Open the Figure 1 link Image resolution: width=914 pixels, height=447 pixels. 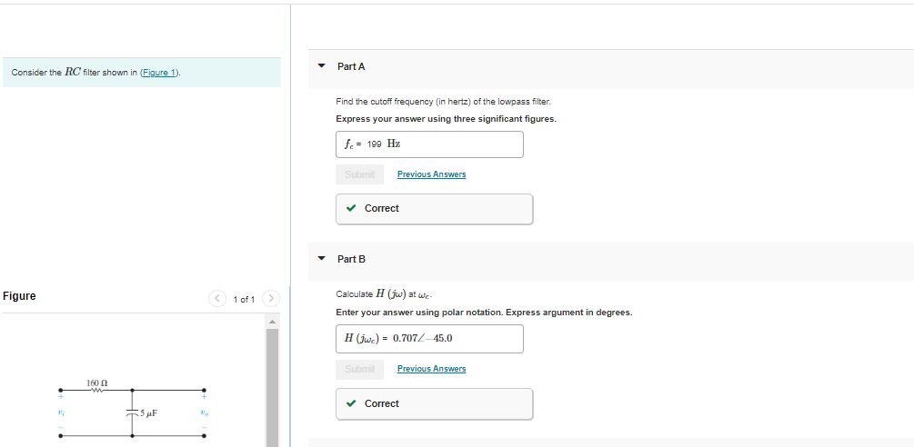[x=160, y=73]
